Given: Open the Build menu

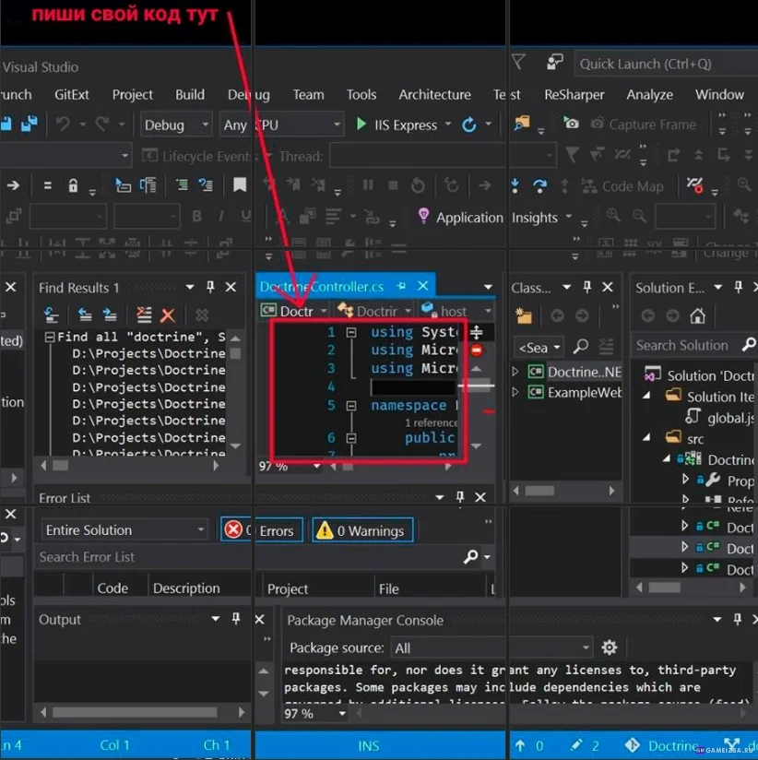Looking at the screenshot, I should (x=190, y=94).
